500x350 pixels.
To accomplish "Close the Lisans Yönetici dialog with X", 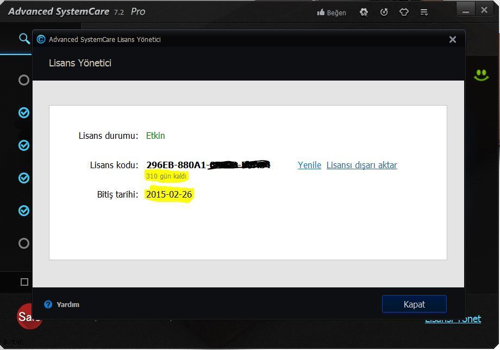I will coord(453,39).
